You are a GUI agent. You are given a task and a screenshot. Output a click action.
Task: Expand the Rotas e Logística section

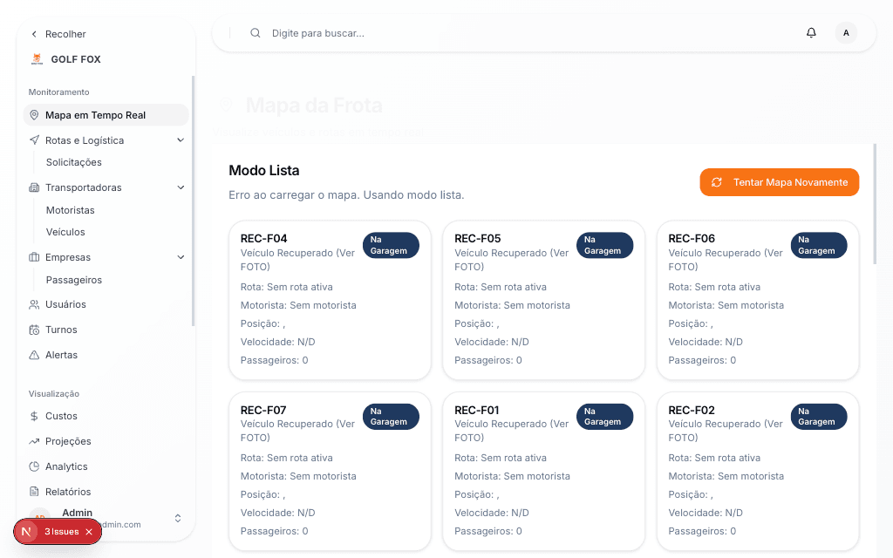point(181,139)
